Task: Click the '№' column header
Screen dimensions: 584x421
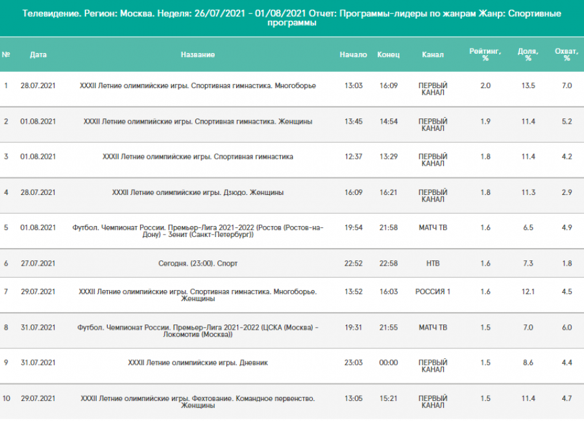Action: point(6,54)
